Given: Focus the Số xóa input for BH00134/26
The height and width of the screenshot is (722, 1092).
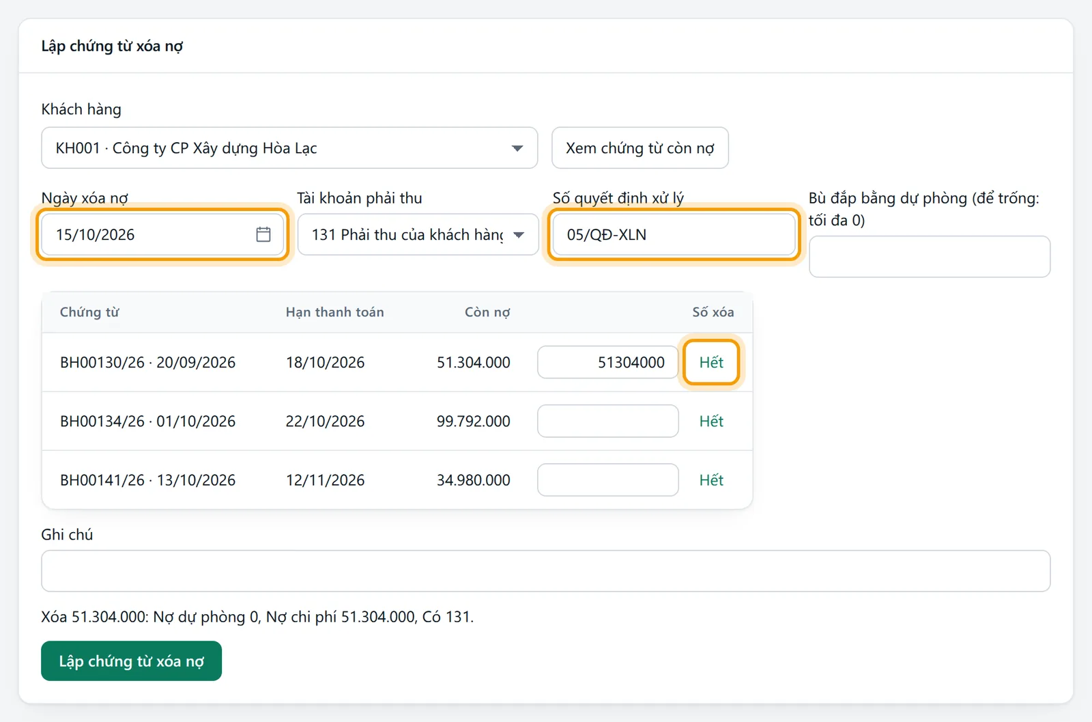Looking at the screenshot, I should pos(607,421).
